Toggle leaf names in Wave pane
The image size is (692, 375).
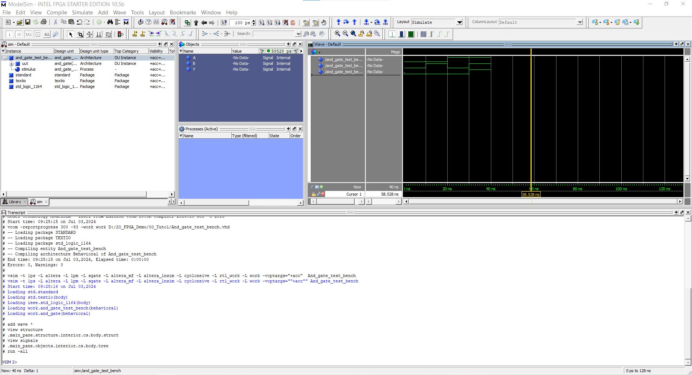pos(312,187)
